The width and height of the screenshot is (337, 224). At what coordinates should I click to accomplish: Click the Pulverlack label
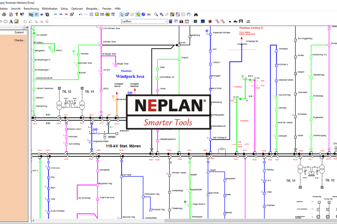tap(271, 205)
